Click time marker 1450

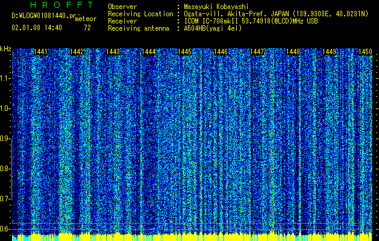(x=365, y=52)
